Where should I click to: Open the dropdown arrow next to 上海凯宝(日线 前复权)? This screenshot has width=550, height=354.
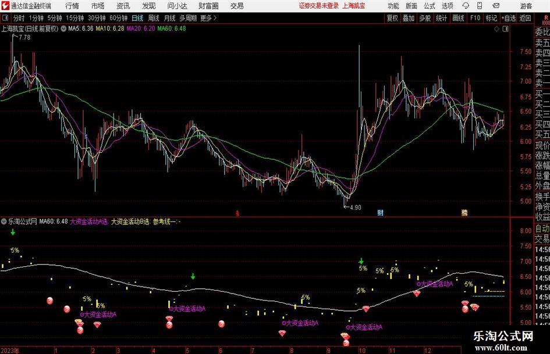click(x=63, y=28)
